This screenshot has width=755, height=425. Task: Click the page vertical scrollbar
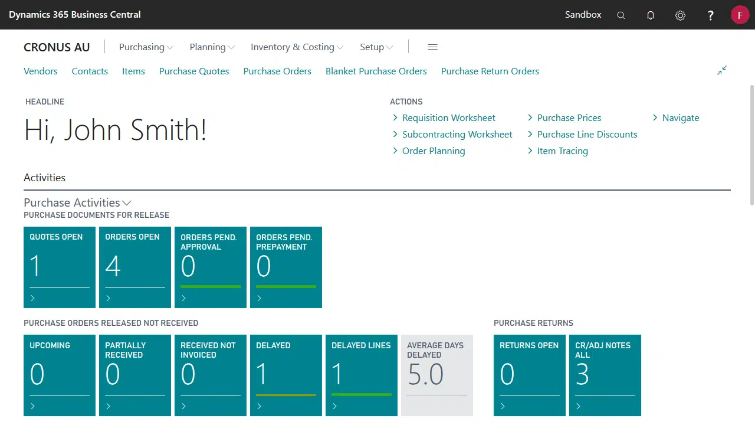click(751, 145)
